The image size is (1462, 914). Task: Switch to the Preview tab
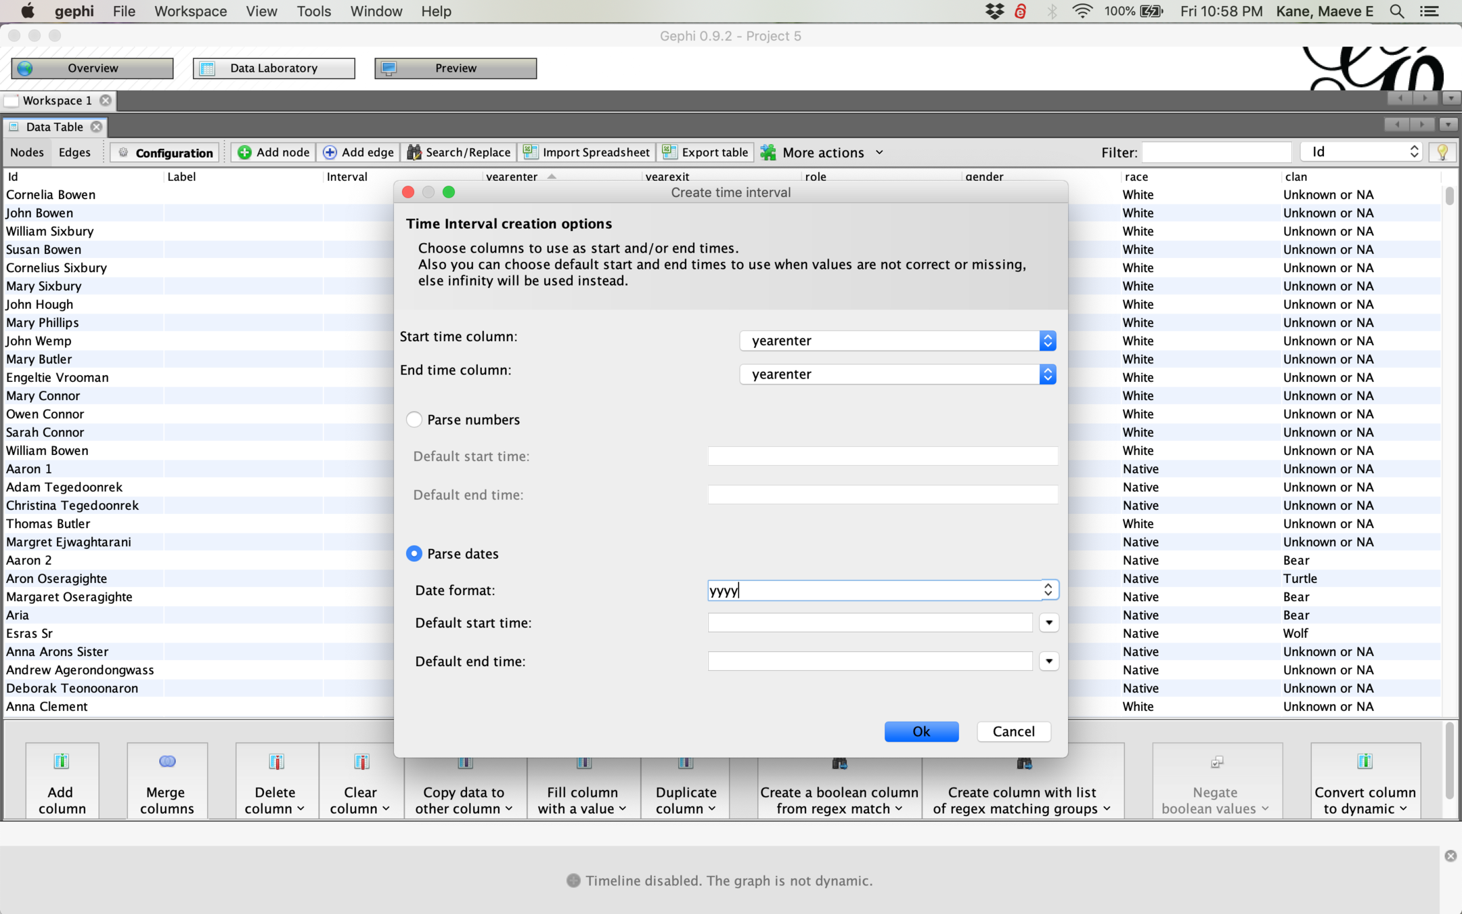pyautogui.click(x=456, y=68)
